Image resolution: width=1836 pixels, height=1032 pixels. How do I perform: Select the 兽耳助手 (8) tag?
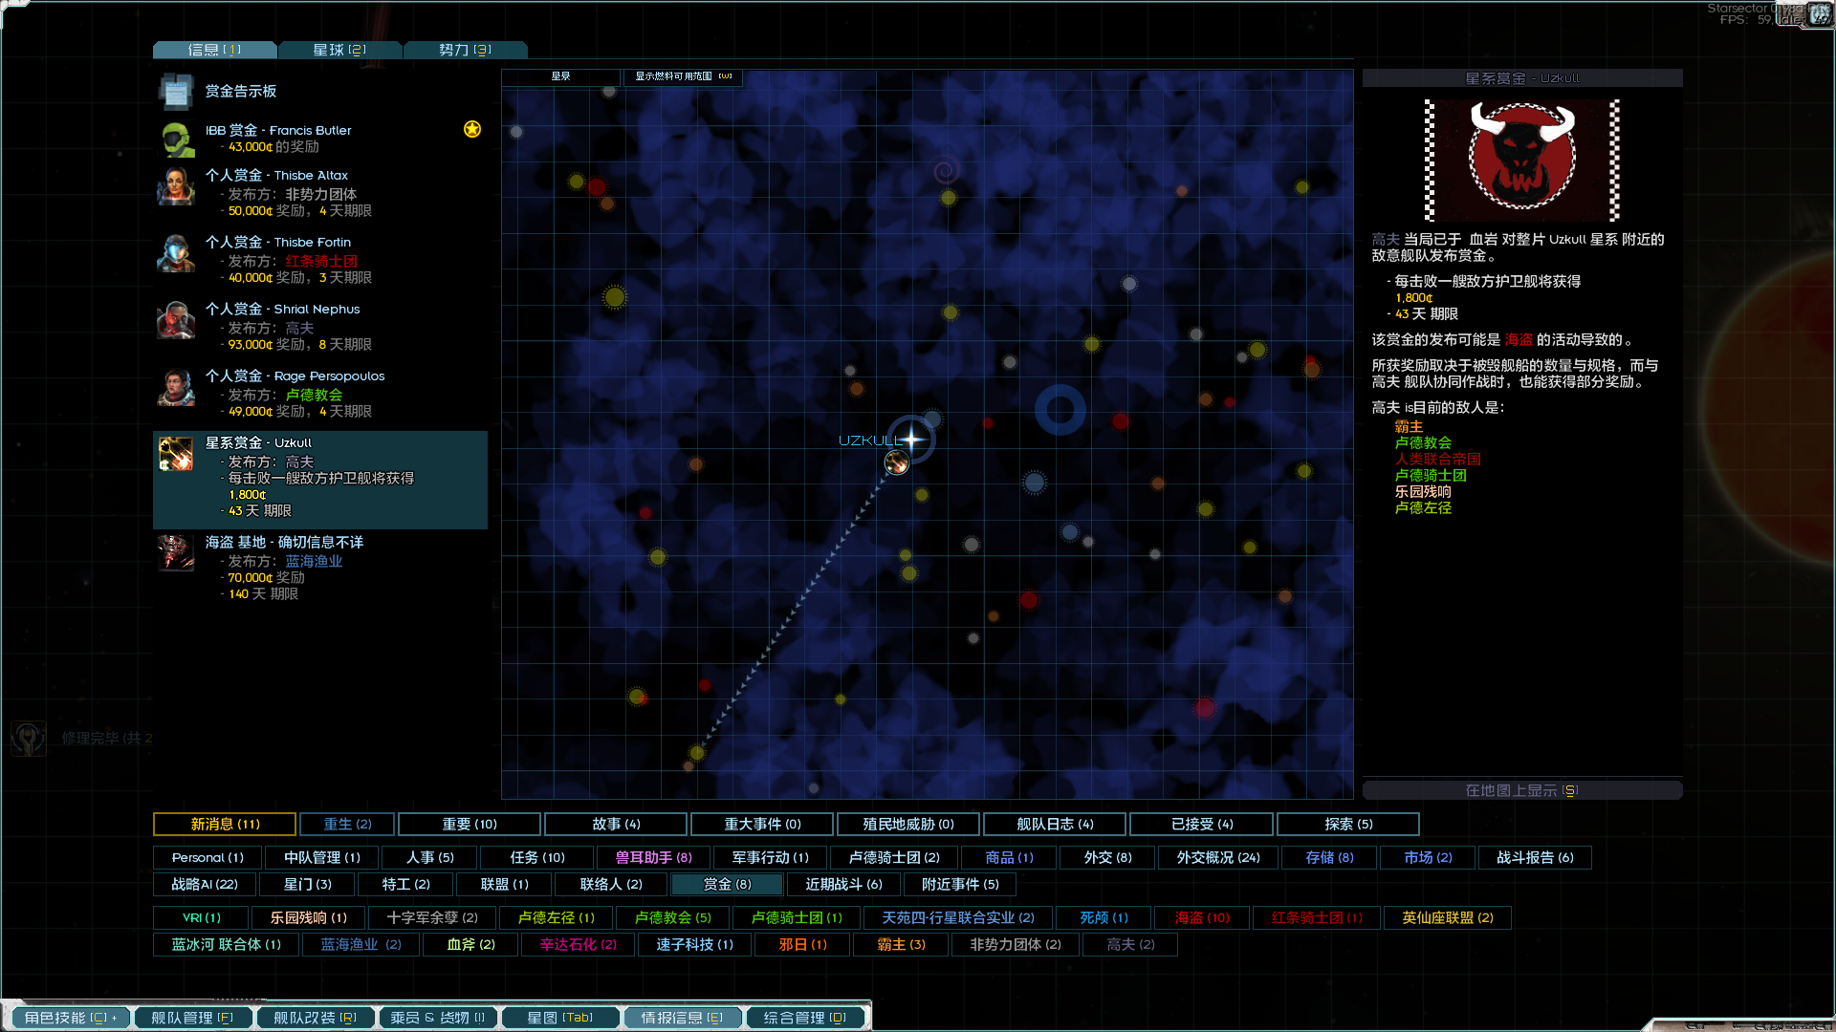[653, 858]
